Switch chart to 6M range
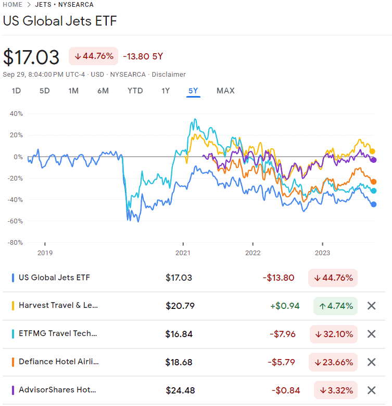Image resolution: width=392 pixels, height=406 pixels. tap(103, 91)
